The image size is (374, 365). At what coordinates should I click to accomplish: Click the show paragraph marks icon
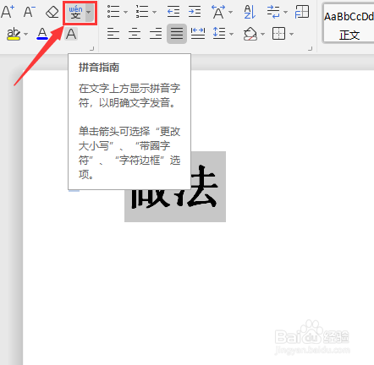tap(273, 12)
